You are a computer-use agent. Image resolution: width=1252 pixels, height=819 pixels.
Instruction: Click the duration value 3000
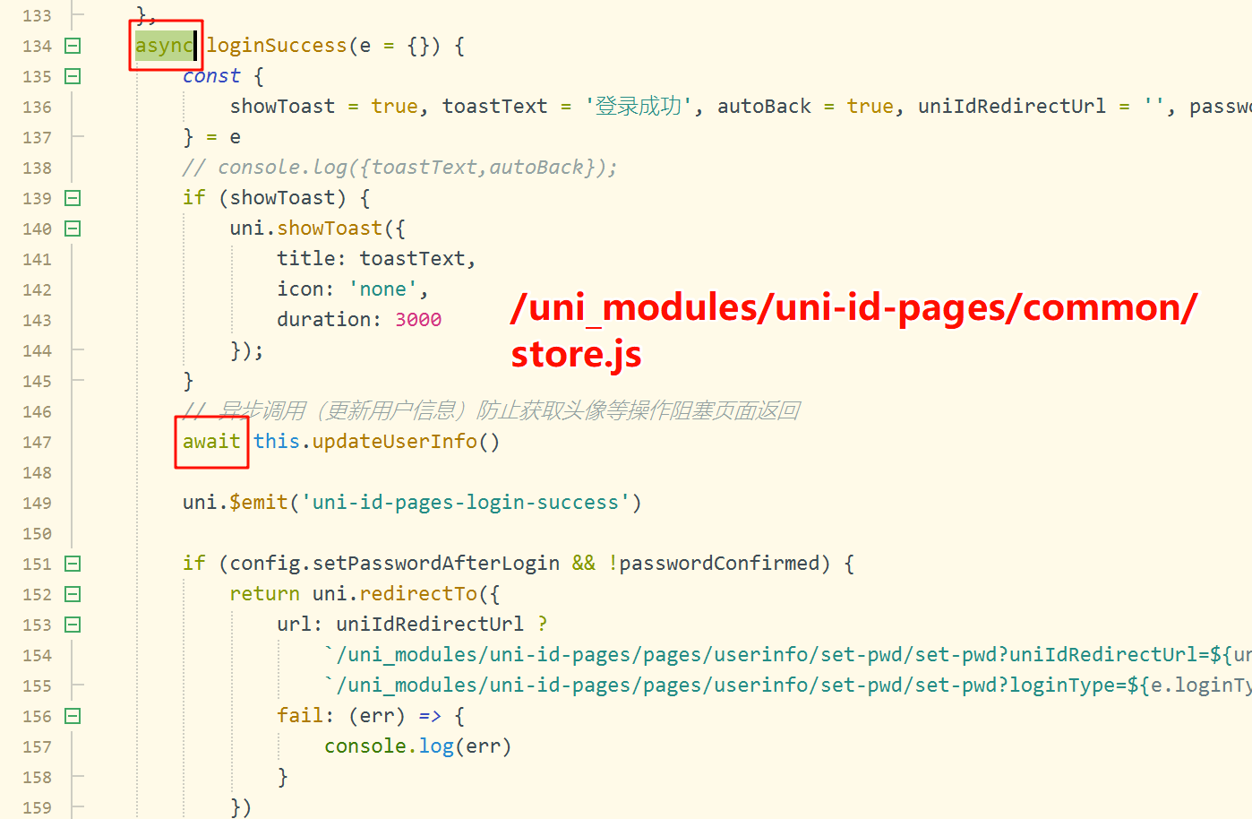pyautogui.click(x=418, y=320)
